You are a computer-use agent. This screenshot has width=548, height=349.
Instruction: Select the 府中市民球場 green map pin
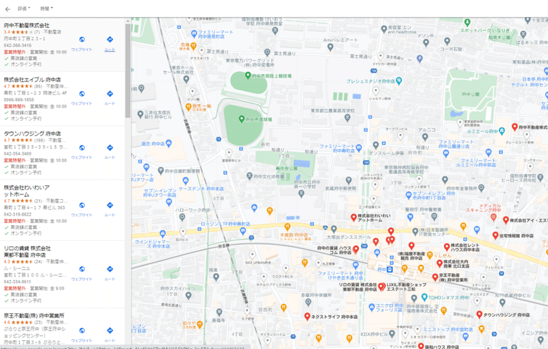click(241, 119)
